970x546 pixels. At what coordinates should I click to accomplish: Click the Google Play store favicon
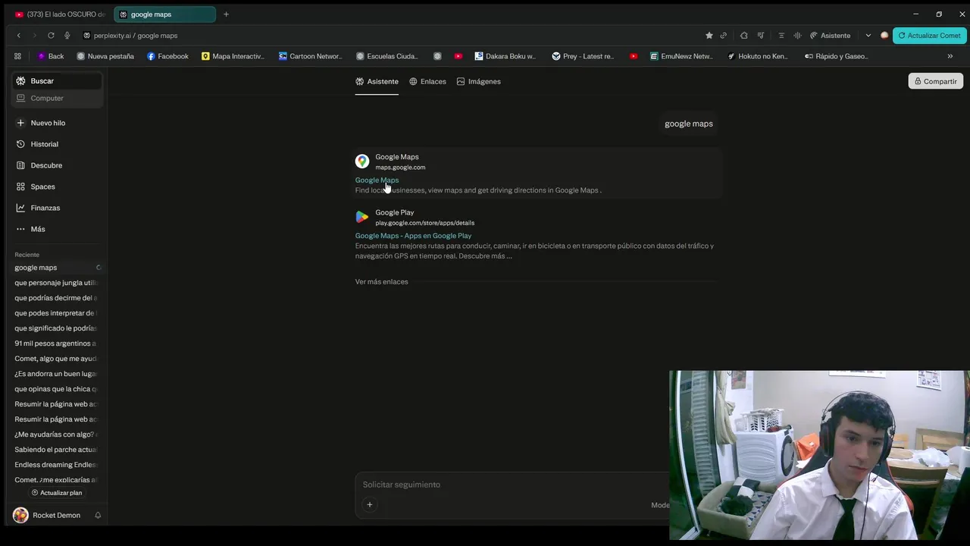(x=362, y=217)
